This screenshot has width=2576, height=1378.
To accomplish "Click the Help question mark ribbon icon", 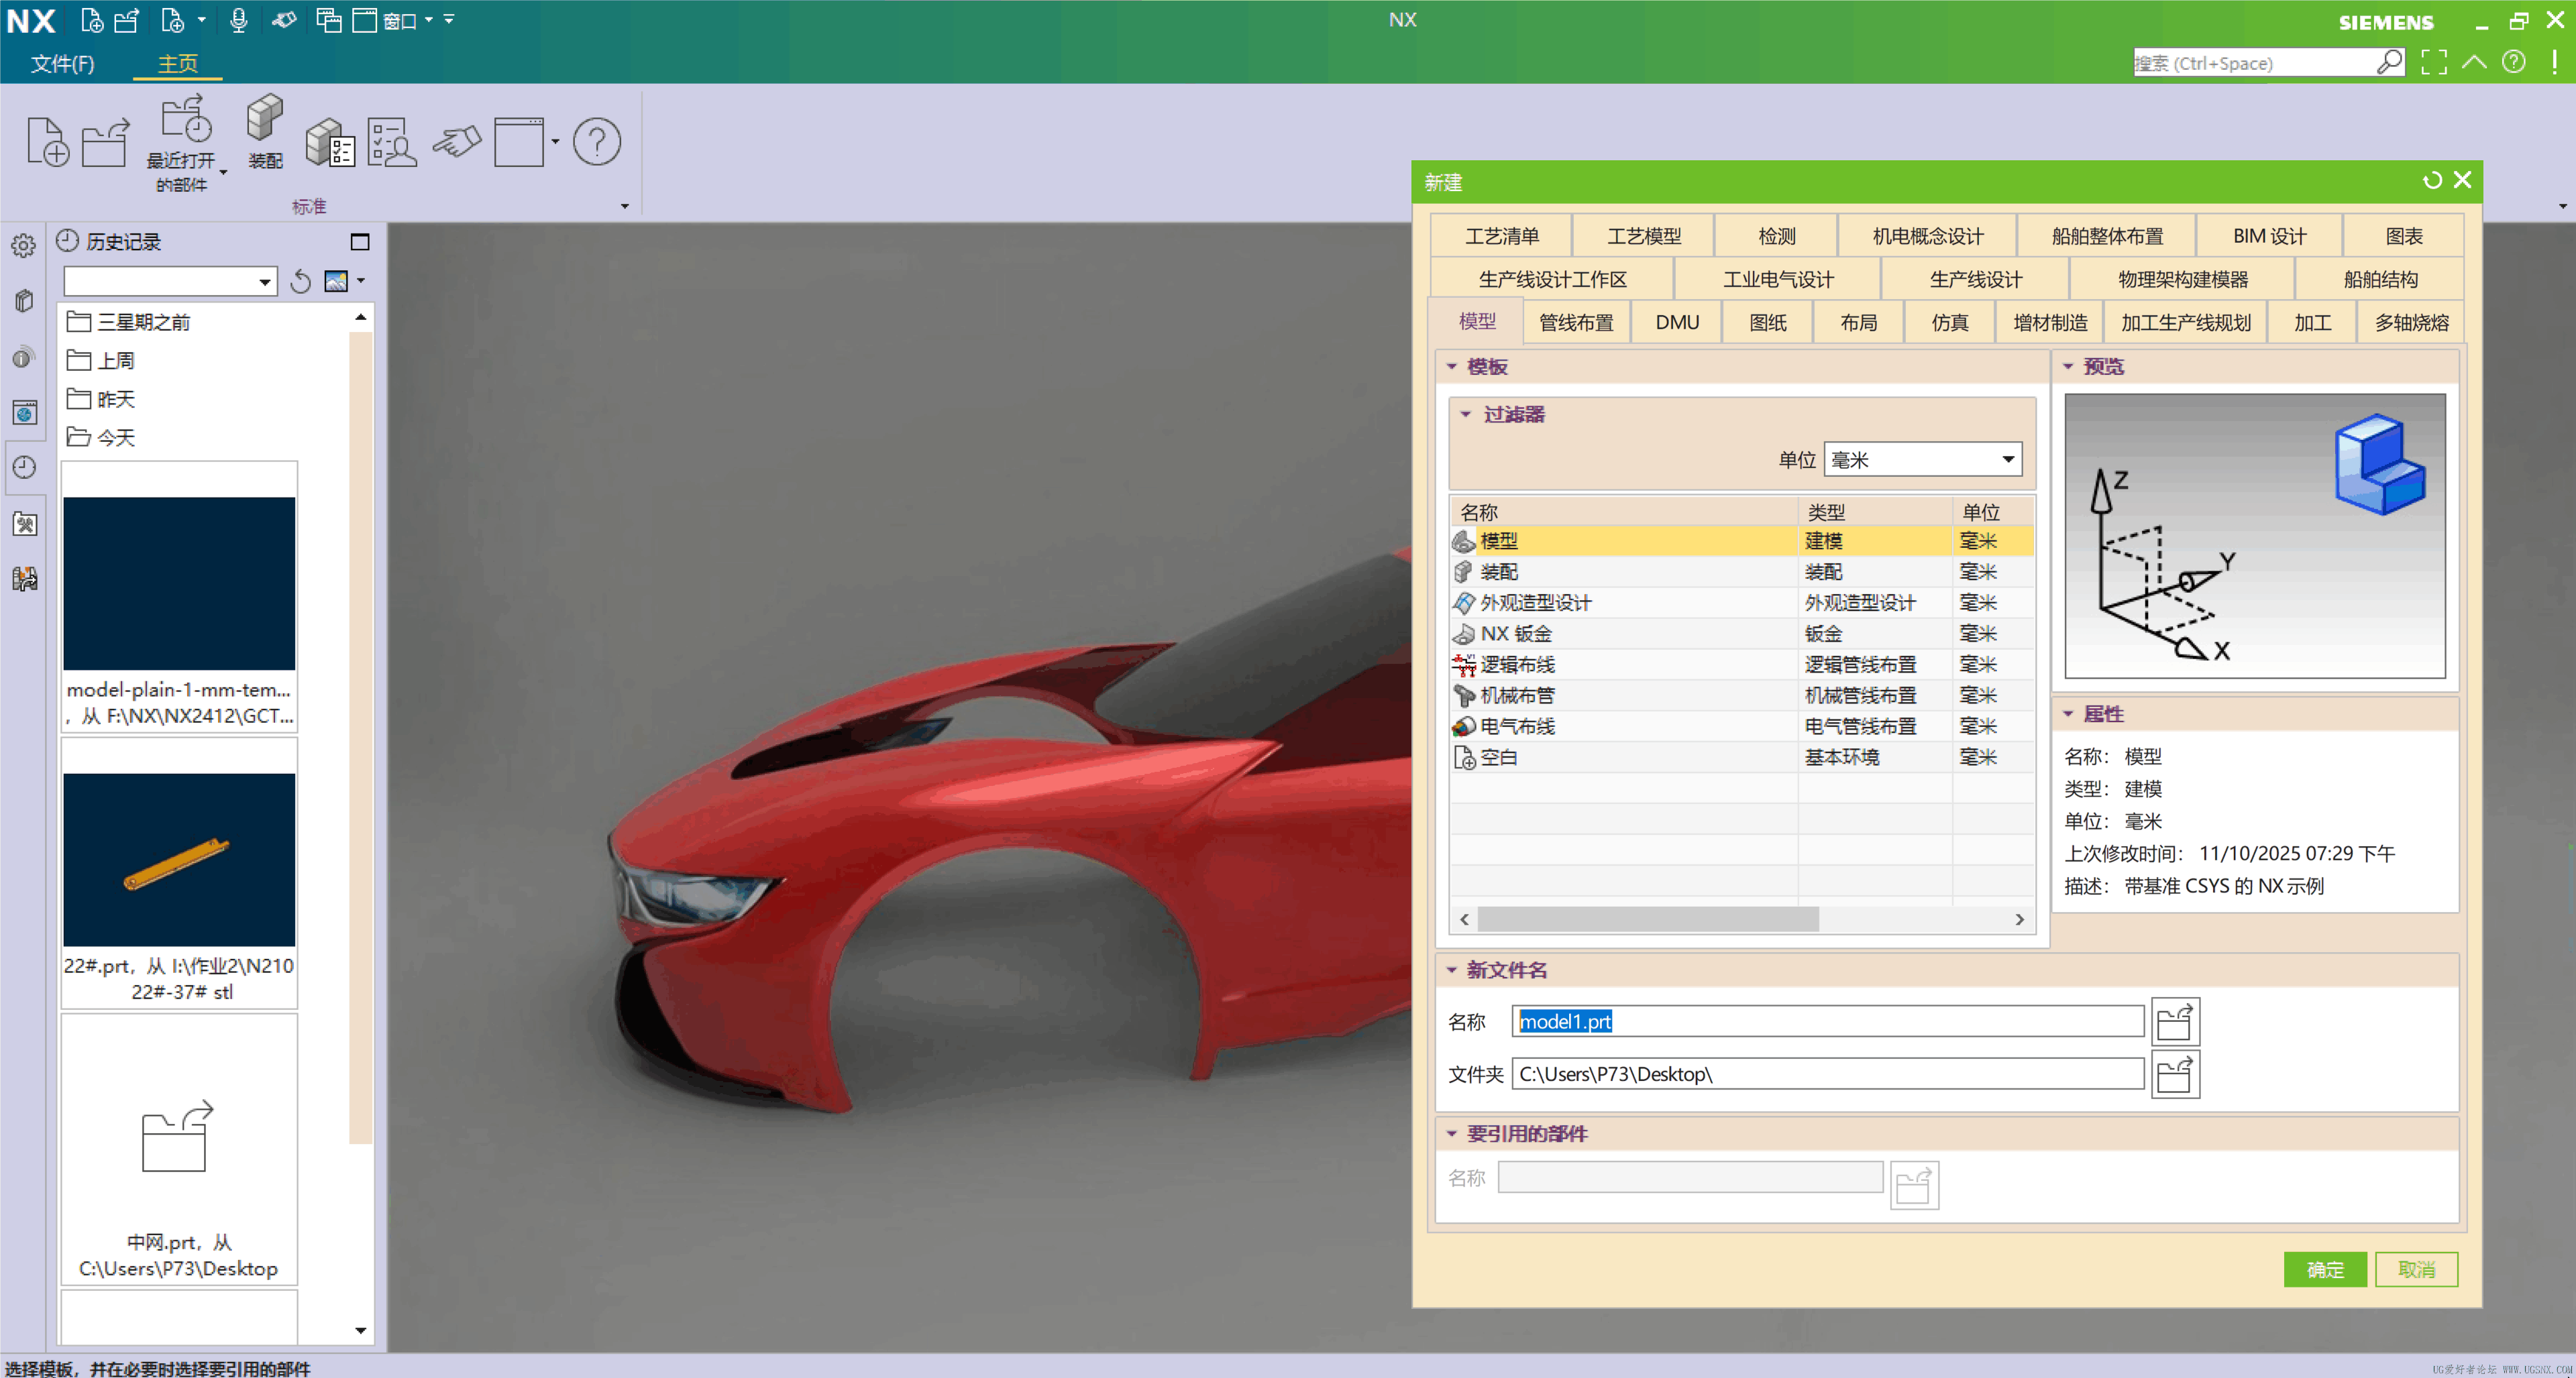I will tap(596, 141).
